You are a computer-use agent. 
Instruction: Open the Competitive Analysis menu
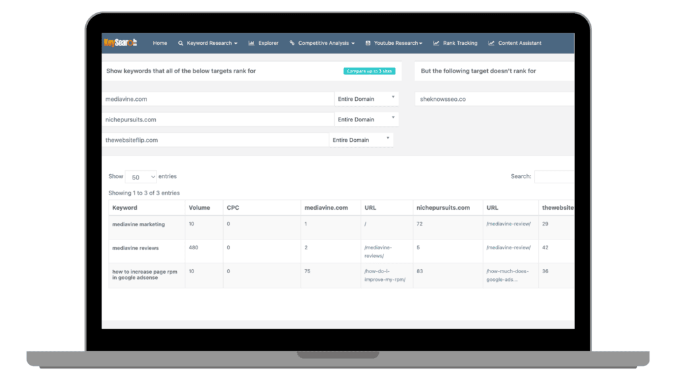click(x=326, y=43)
